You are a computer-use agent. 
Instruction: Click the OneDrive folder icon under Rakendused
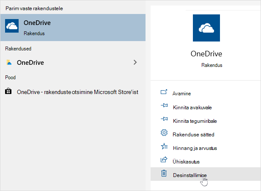9,62
